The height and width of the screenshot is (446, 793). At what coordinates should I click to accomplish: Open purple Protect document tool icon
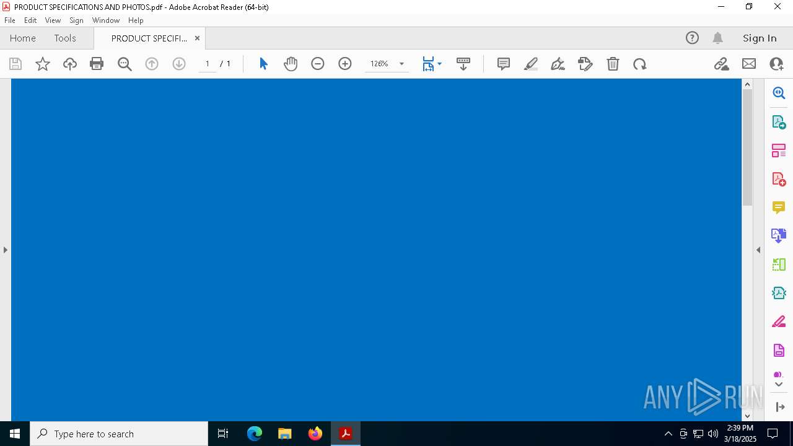pos(779,351)
